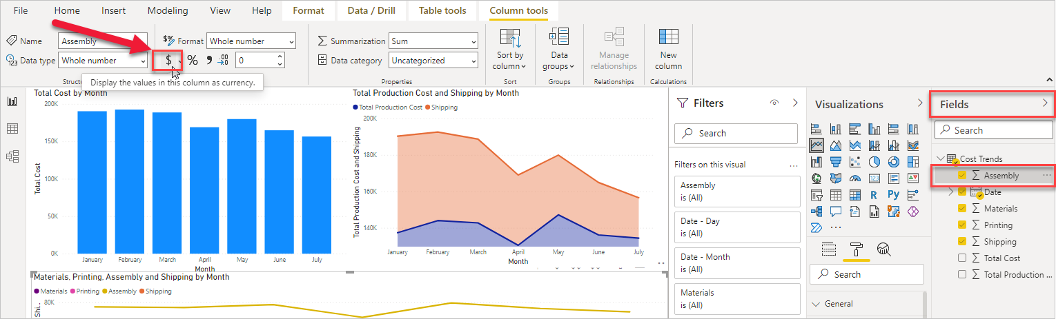Screen dimensions: 1056x319
Task: Switch to the Home ribbon tab
Action: [x=67, y=10]
